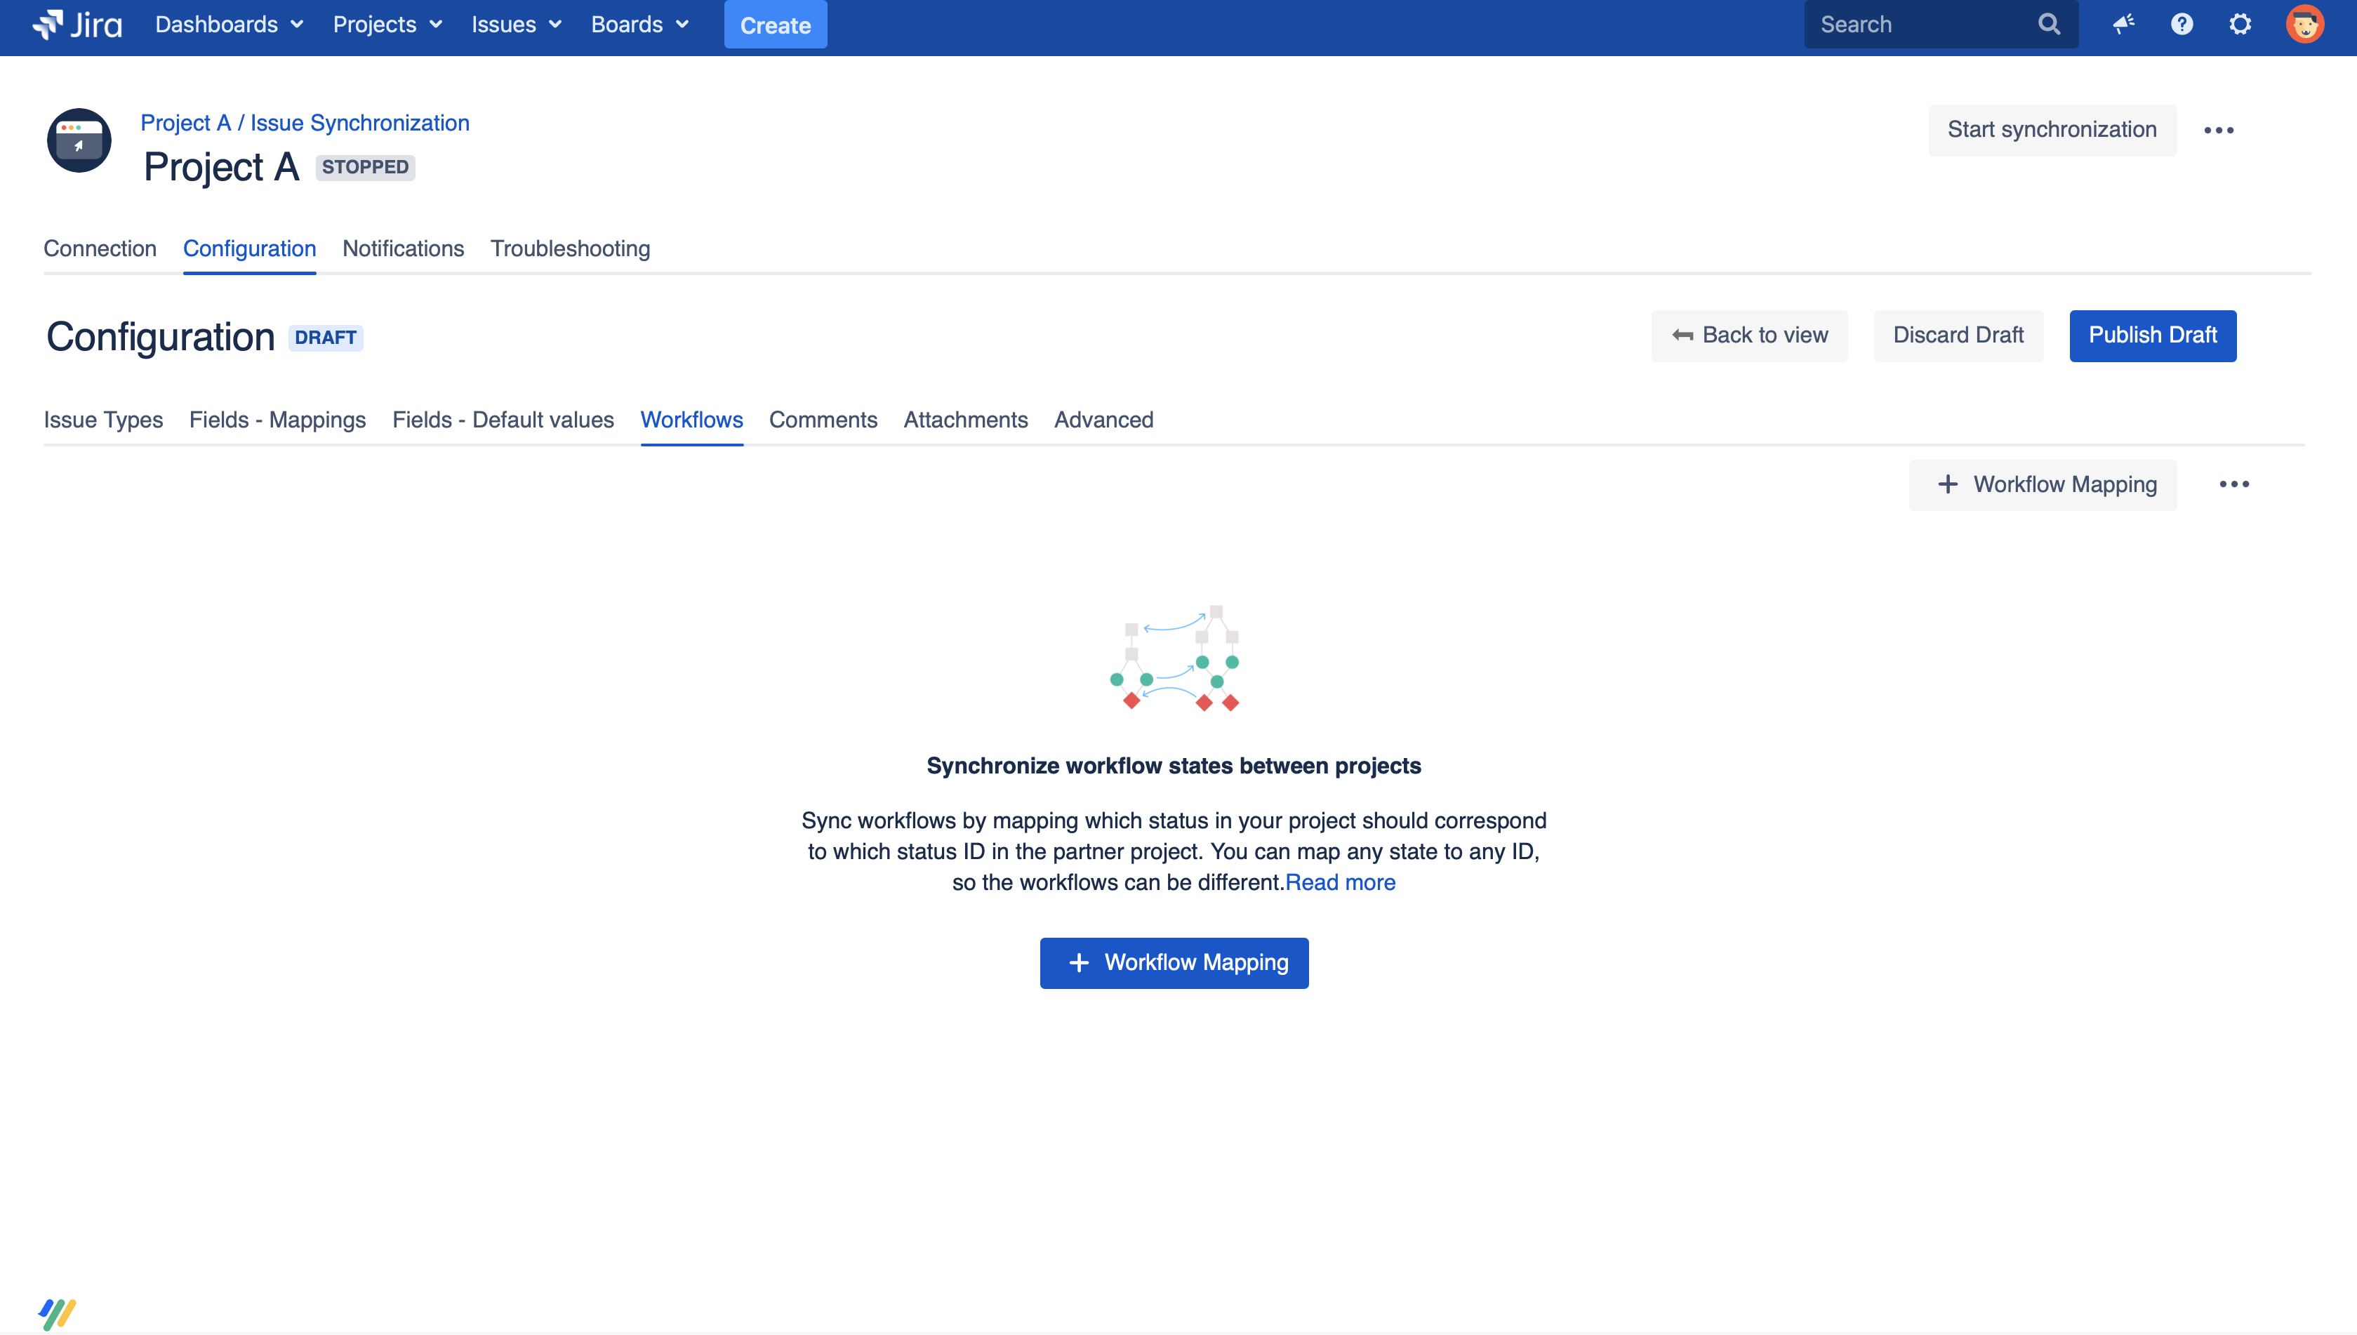
Task: Open the Attachments configuration tab
Action: pos(965,420)
